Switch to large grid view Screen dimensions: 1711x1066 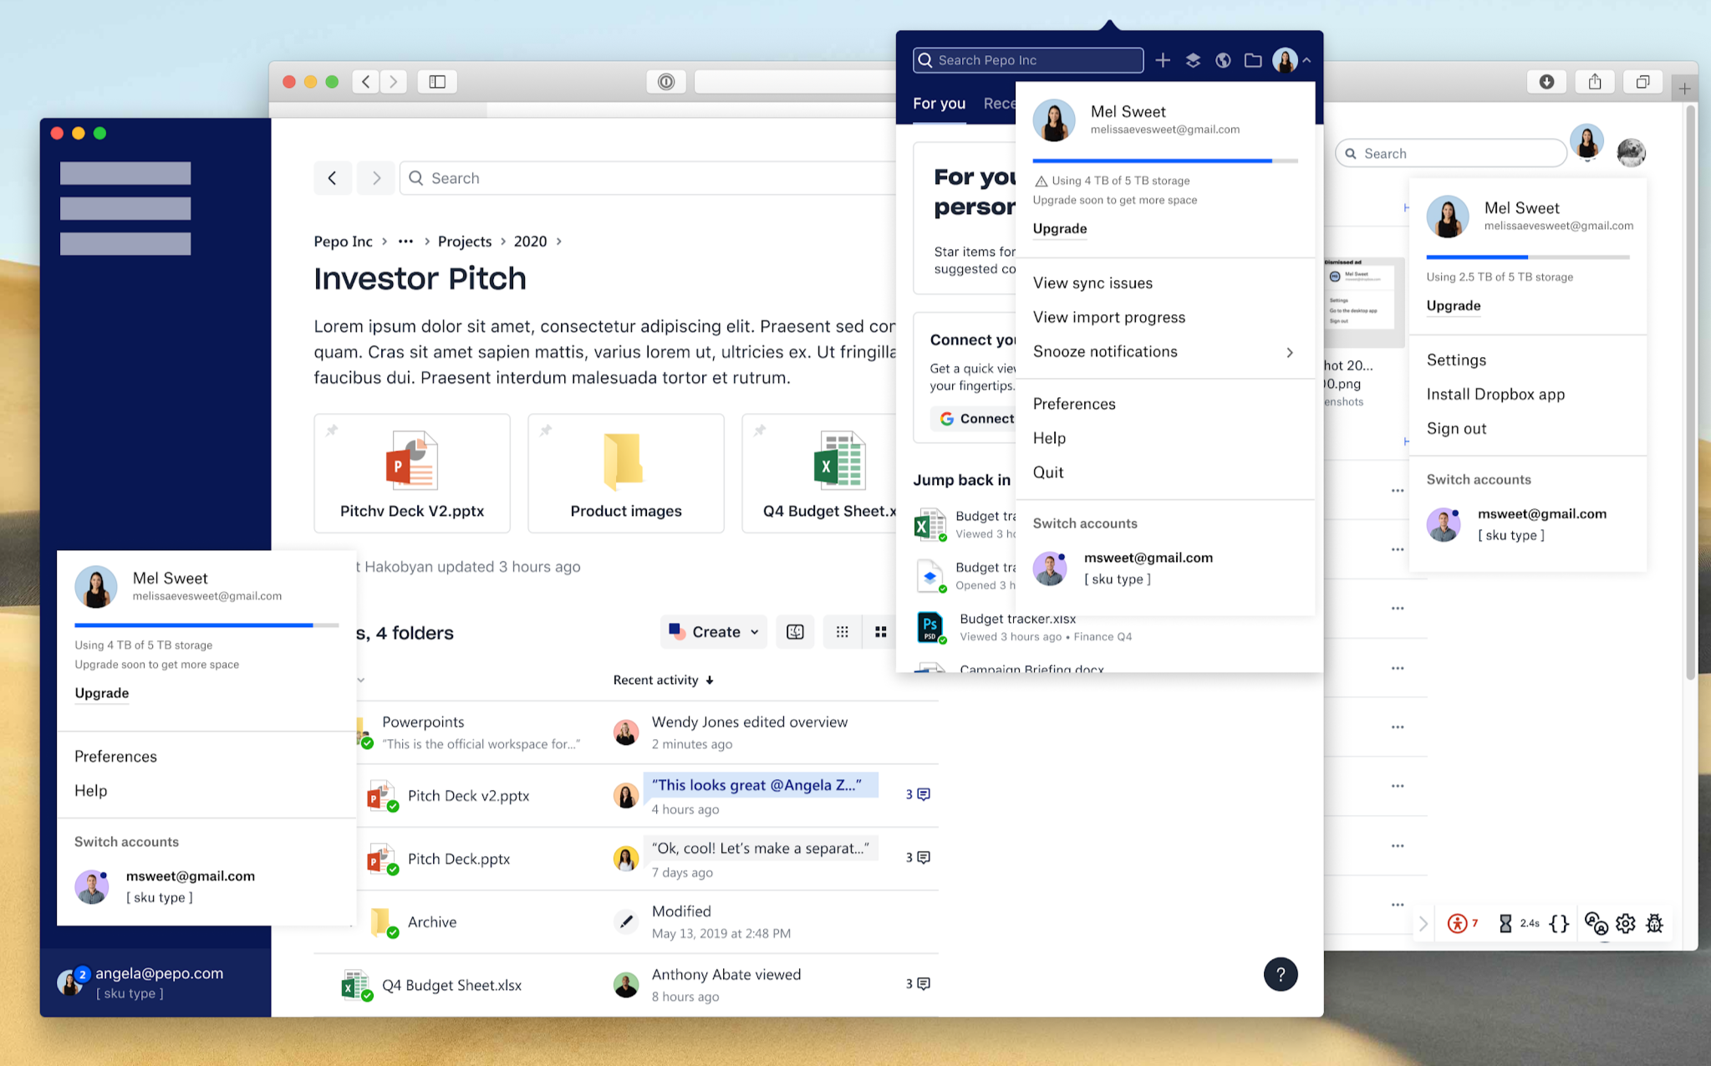880,632
